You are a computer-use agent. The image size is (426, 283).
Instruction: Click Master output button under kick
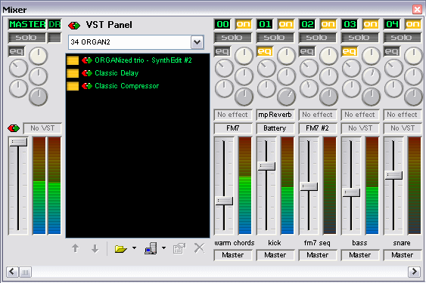tap(275, 255)
